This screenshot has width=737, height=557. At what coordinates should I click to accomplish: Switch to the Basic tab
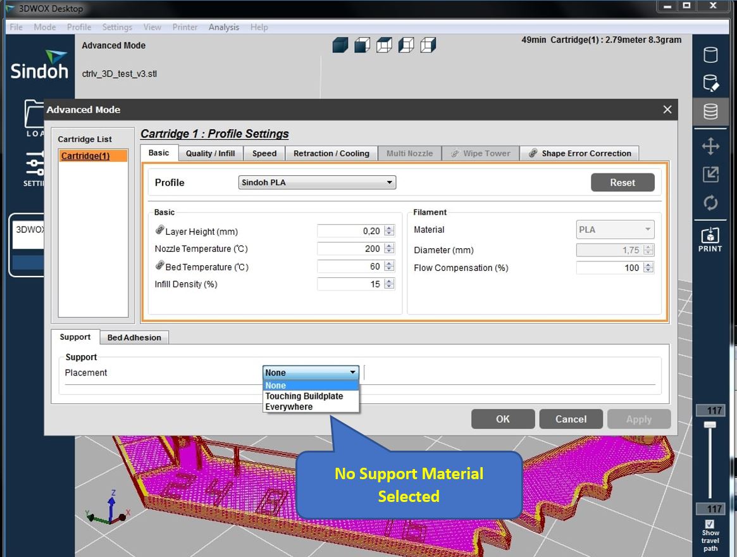tap(159, 153)
